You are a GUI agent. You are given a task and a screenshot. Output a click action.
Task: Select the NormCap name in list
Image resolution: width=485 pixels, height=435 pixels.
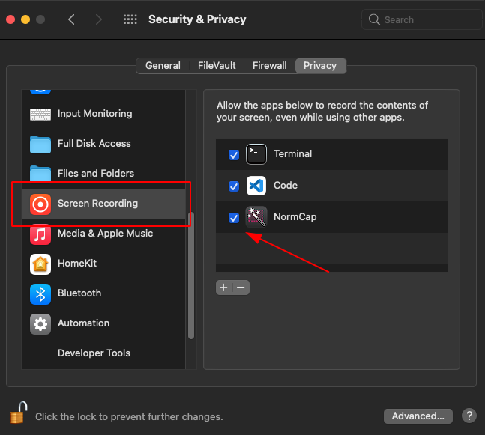pos(295,217)
